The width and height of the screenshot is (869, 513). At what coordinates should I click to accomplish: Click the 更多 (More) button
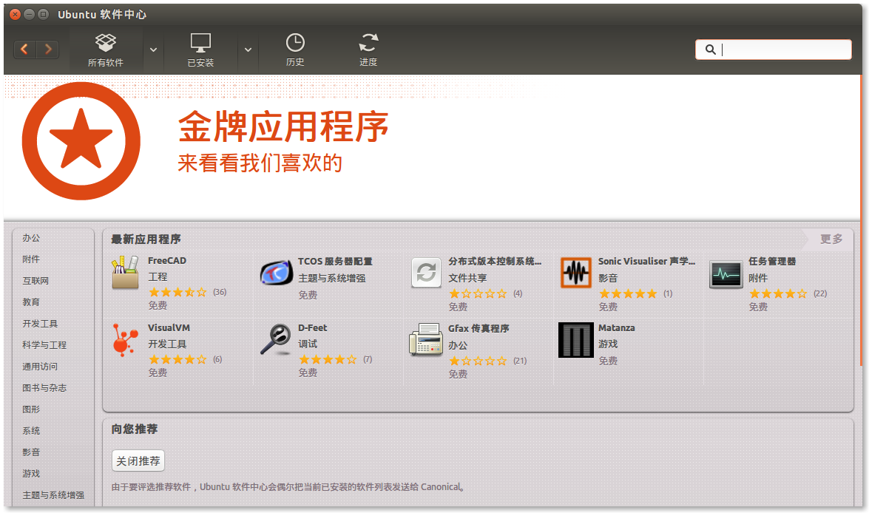point(831,239)
